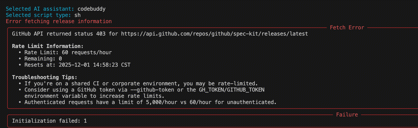The width and height of the screenshot is (418, 128).
Task: Click the 'Error fetching release information' message
Action: (59, 21)
